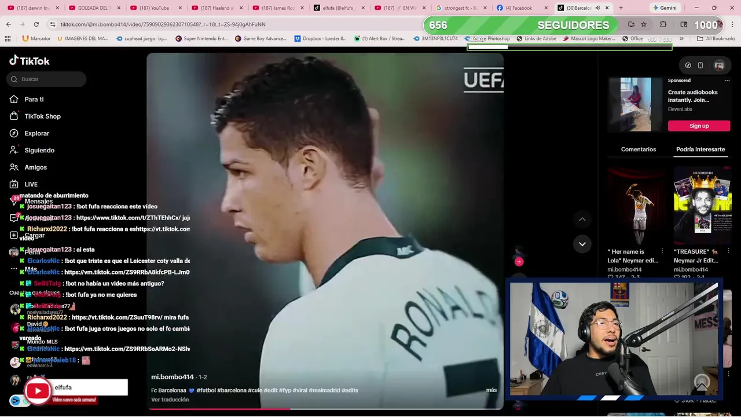Mute the Barcelona tab via its speaker icon

(x=599, y=8)
